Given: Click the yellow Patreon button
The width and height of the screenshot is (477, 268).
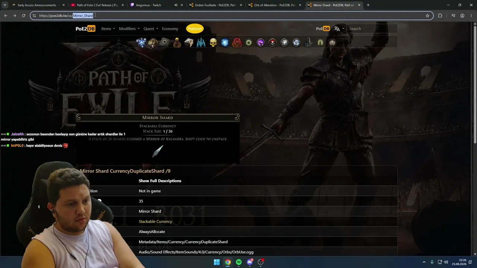Looking at the screenshot, I should (195, 29).
